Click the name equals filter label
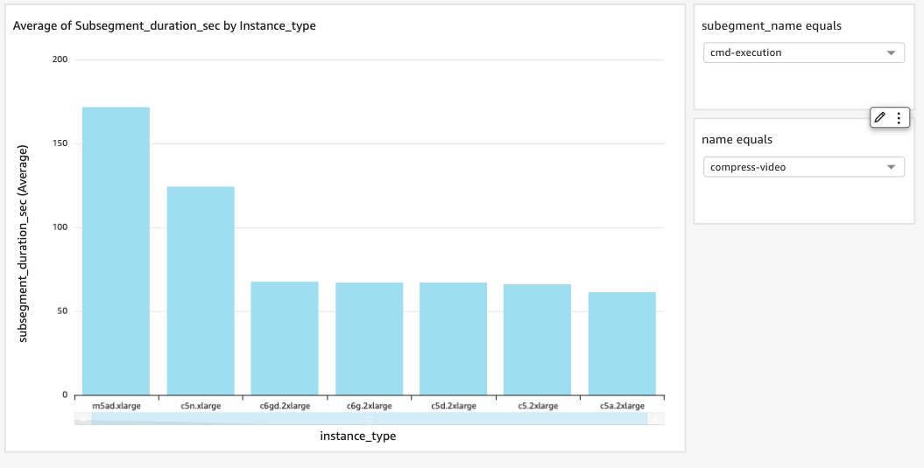 [737, 139]
